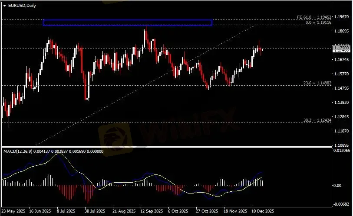353x216 pixels.
Task: Click the 6 Oct 2025 date label
Action: (x=178, y=211)
